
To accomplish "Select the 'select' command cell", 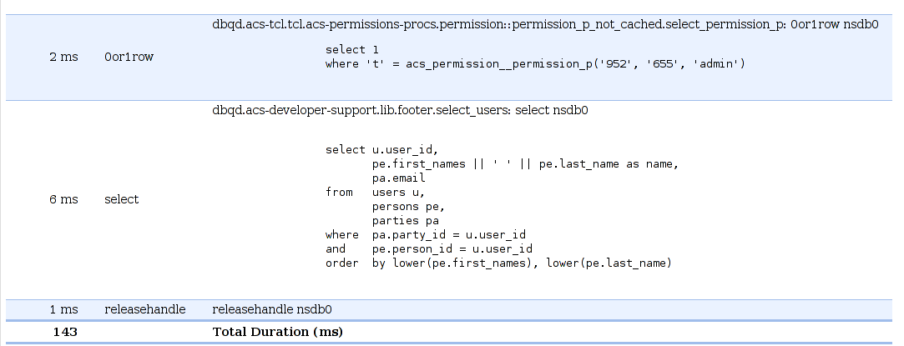I will pos(121,199).
